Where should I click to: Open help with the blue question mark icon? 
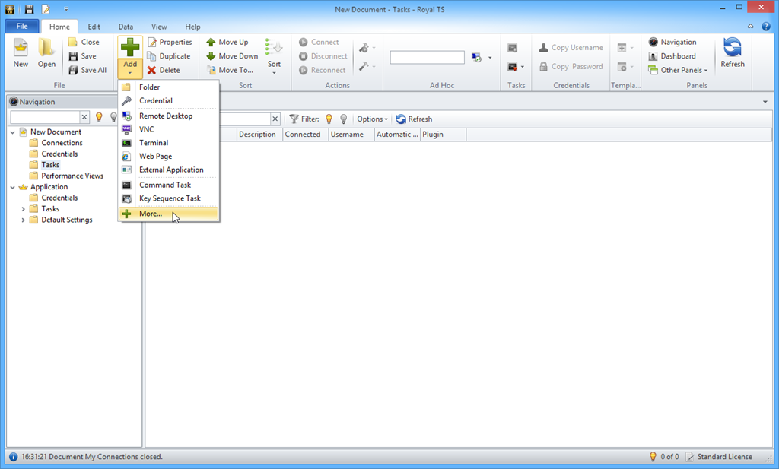coord(766,27)
